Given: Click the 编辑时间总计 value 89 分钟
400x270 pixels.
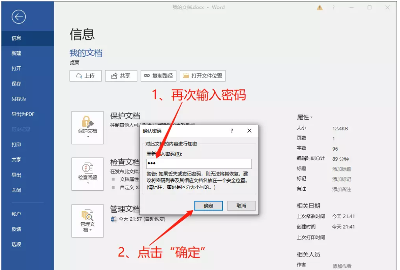Looking at the screenshot, I should point(340,159).
